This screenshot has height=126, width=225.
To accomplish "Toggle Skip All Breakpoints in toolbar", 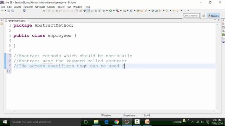I will pyautogui.click(x=44, y=11).
